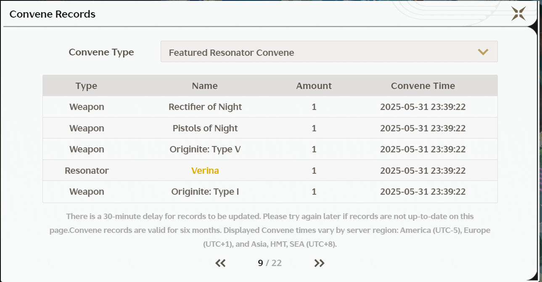Close the Convene Records window
Image resolution: width=542 pixels, height=282 pixels.
point(518,13)
